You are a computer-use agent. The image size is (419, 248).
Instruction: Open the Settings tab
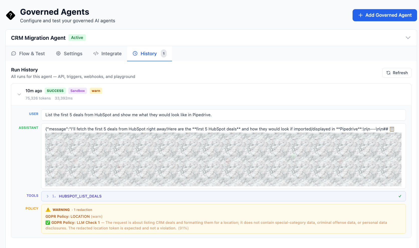(x=69, y=53)
